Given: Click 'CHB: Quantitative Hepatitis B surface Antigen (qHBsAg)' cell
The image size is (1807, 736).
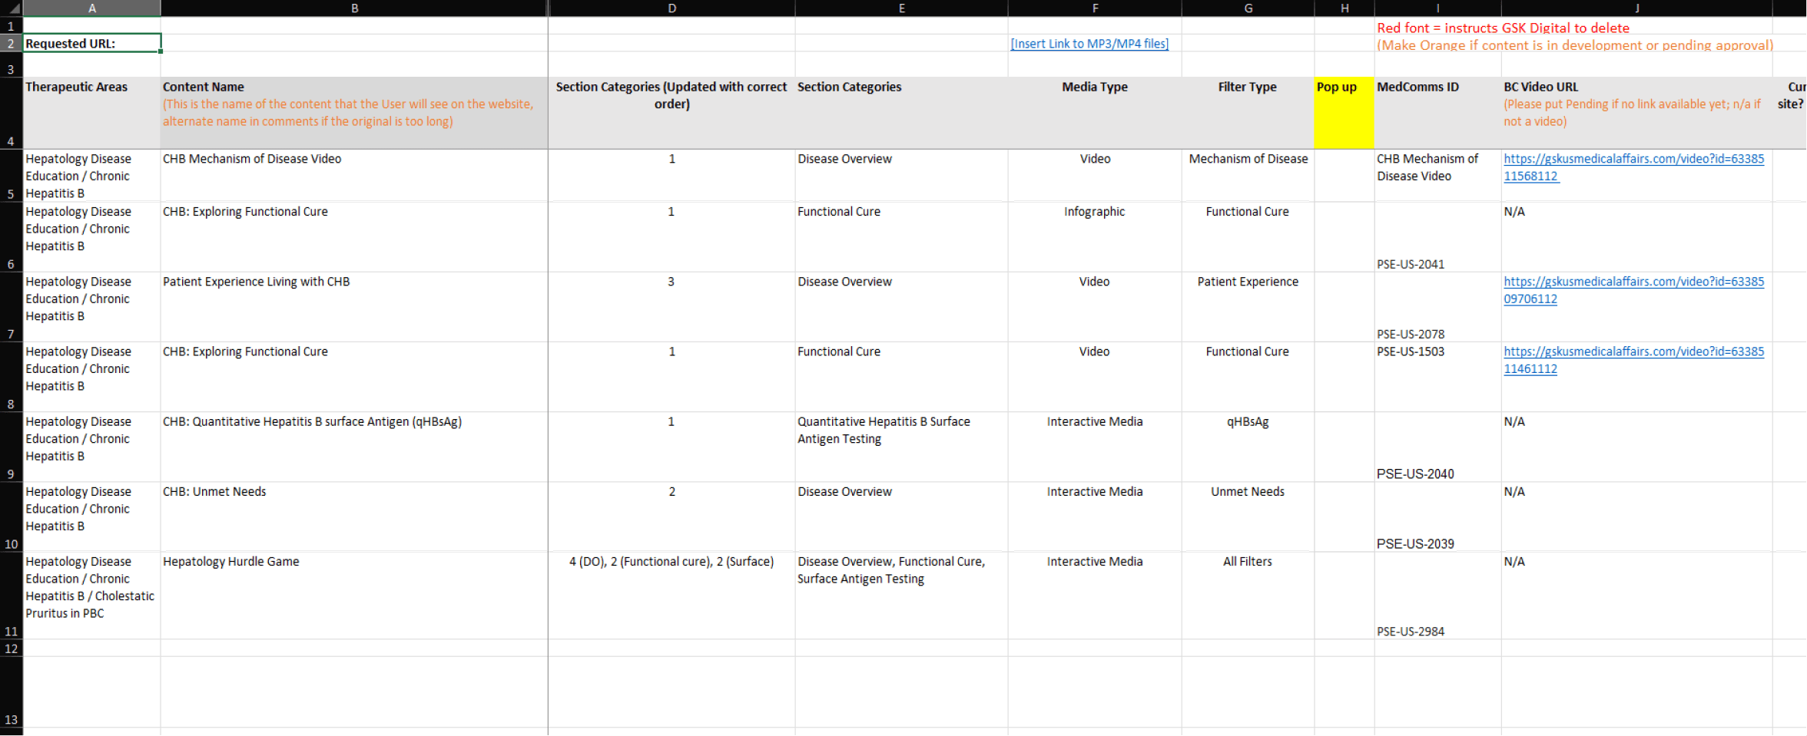Looking at the screenshot, I should point(354,447).
